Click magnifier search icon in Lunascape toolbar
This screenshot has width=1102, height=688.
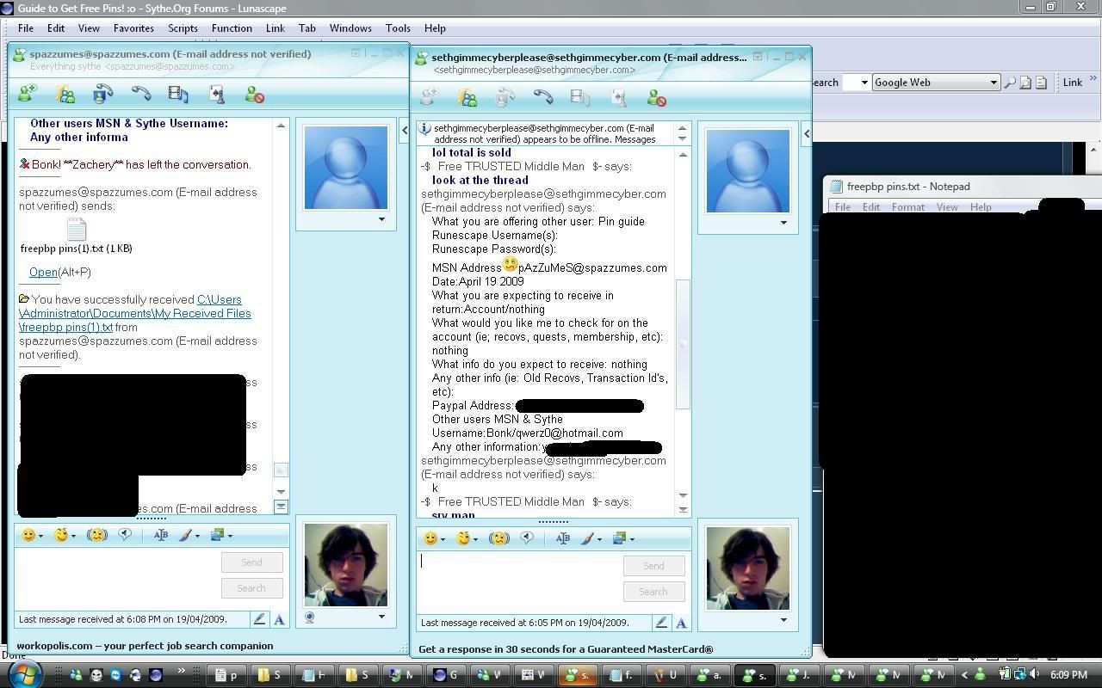(1011, 83)
